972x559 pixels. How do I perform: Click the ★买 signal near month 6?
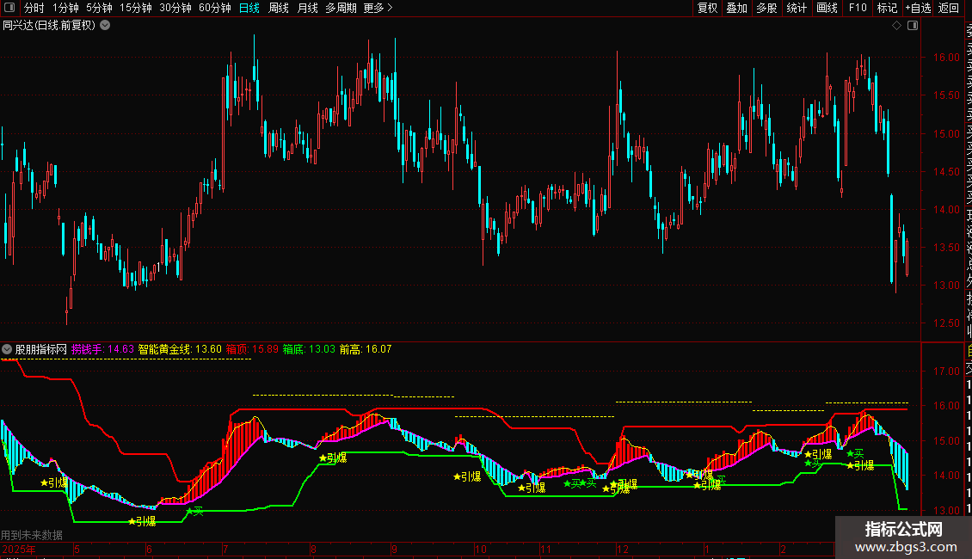[194, 512]
